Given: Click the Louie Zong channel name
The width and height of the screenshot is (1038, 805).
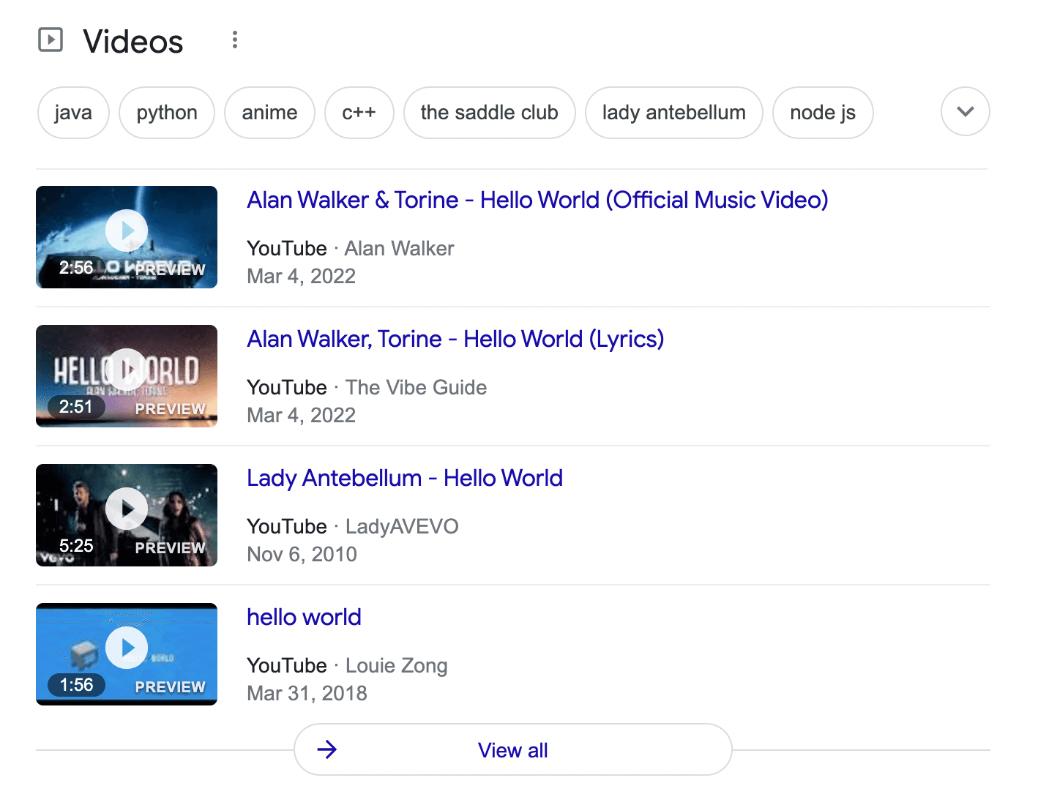Looking at the screenshot, I should tap(396, 665).
